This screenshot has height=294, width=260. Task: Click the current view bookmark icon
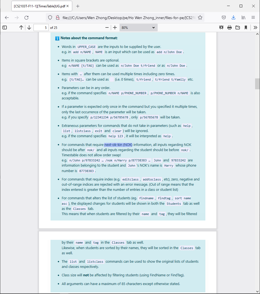tap(246, 27)
